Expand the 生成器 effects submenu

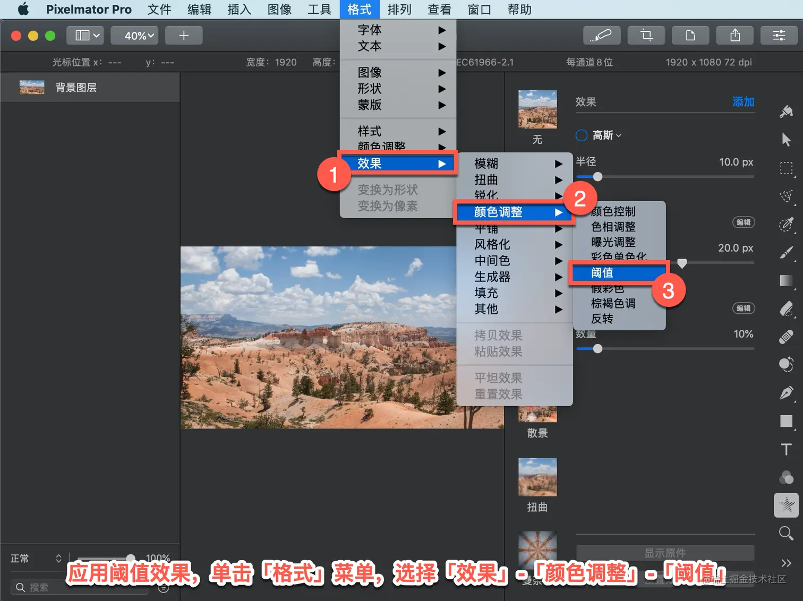[x=515, y=277]
